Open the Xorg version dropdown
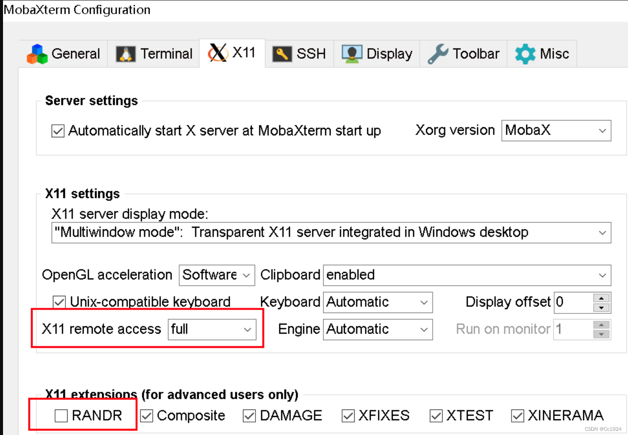Screen dimensions: 628x435 tap(556, 130)
